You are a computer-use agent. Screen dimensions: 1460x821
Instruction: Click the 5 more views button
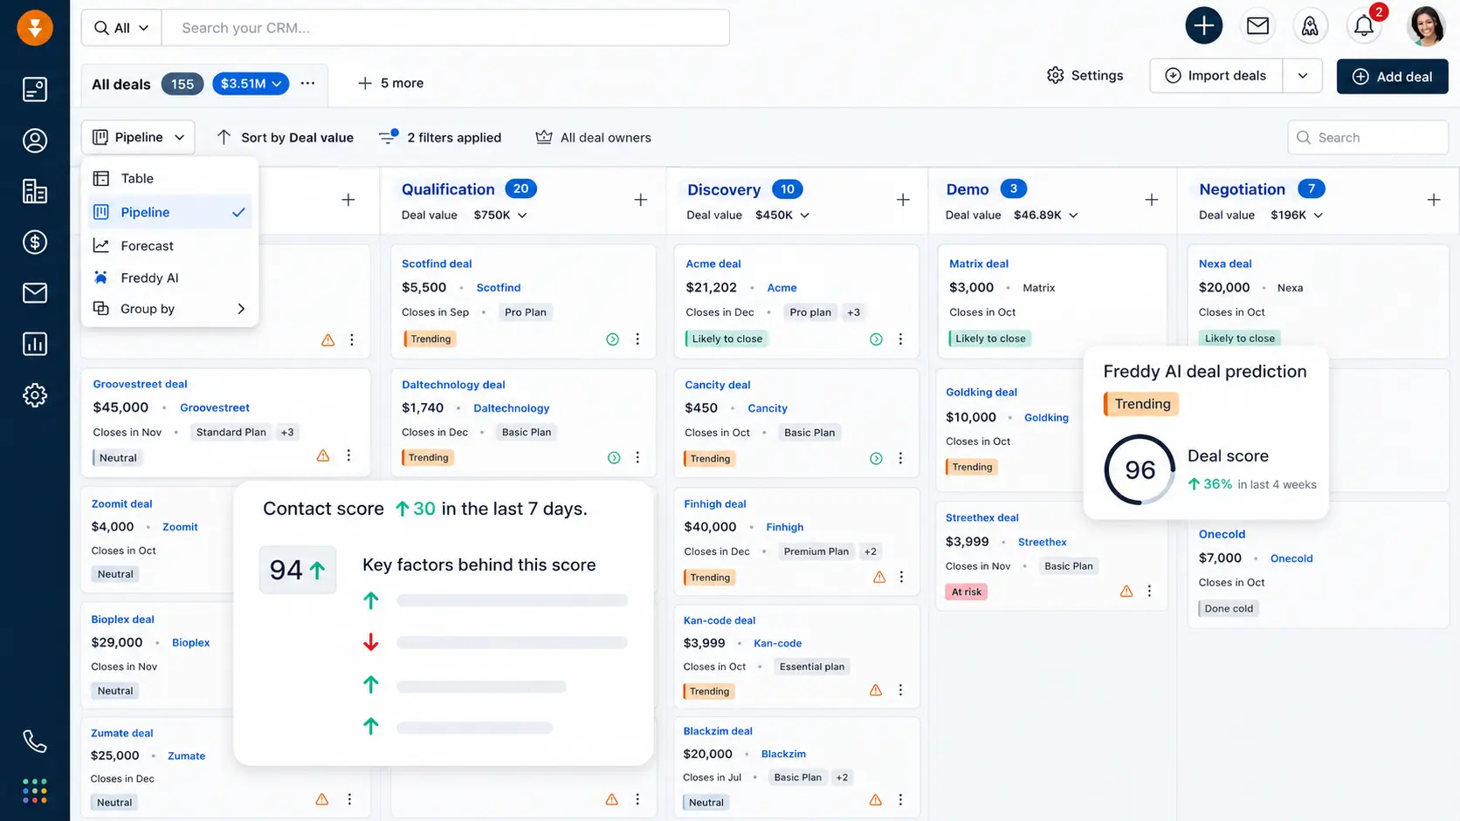pos(390,83)
